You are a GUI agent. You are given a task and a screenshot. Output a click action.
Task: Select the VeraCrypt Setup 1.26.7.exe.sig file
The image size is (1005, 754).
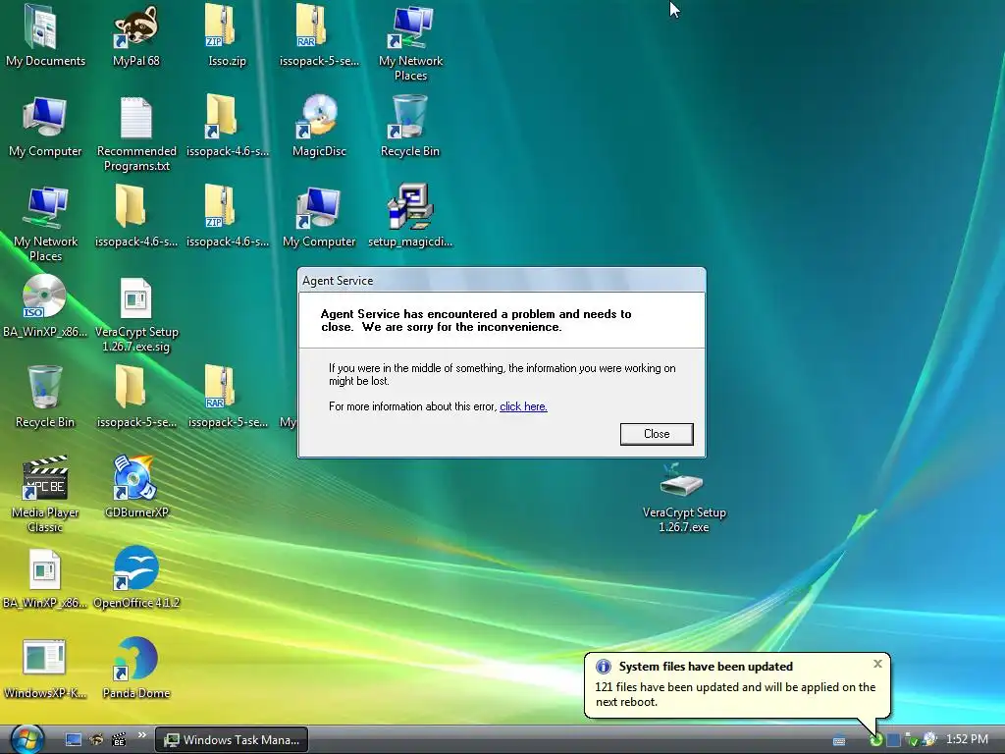tap(136, 314)
